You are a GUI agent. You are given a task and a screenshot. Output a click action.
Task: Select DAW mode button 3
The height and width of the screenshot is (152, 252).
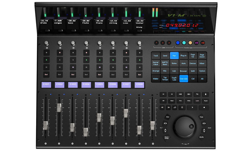(x=169, y=43)
